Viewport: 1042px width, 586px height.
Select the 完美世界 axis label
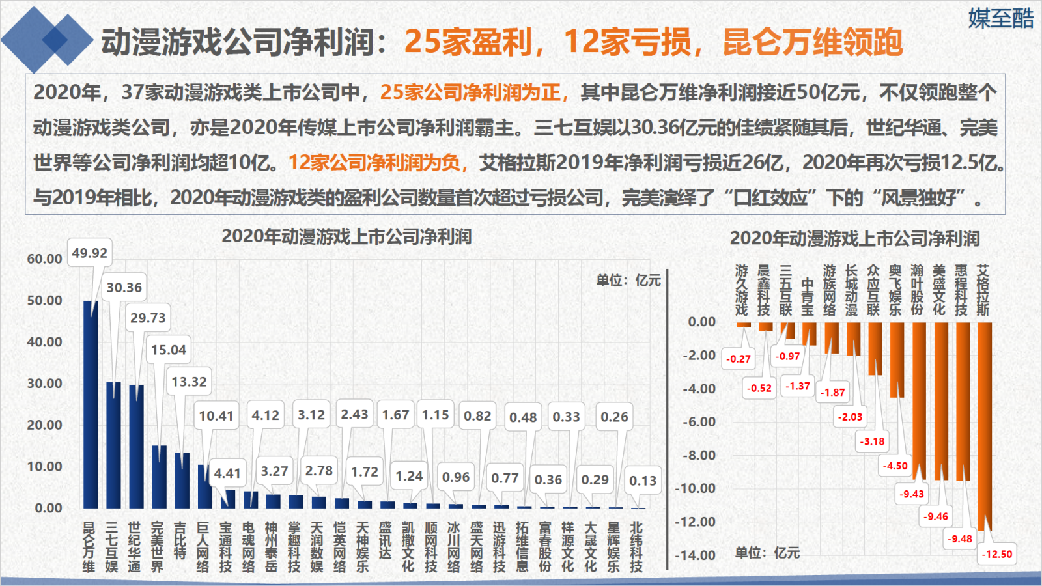(x=157, y=547)
